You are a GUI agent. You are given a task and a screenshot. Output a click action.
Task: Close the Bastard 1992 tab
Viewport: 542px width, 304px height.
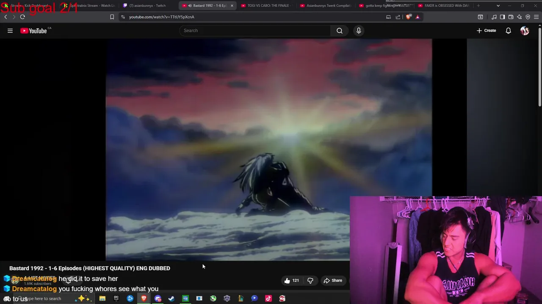coord(232,5)
